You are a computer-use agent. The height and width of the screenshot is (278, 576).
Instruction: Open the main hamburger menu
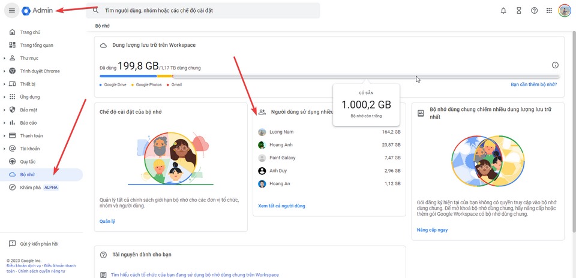(11, 11)
